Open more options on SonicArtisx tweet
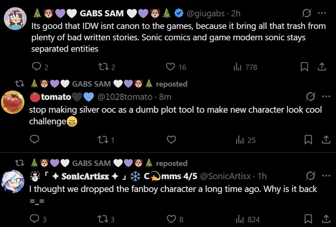The height and width of the screenshot is (227, 336). tap(326, 176)
